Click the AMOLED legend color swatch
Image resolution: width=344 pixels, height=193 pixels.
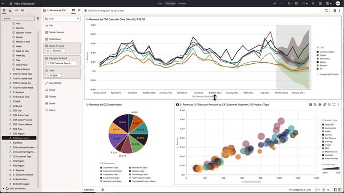click(x=323, y=124)
